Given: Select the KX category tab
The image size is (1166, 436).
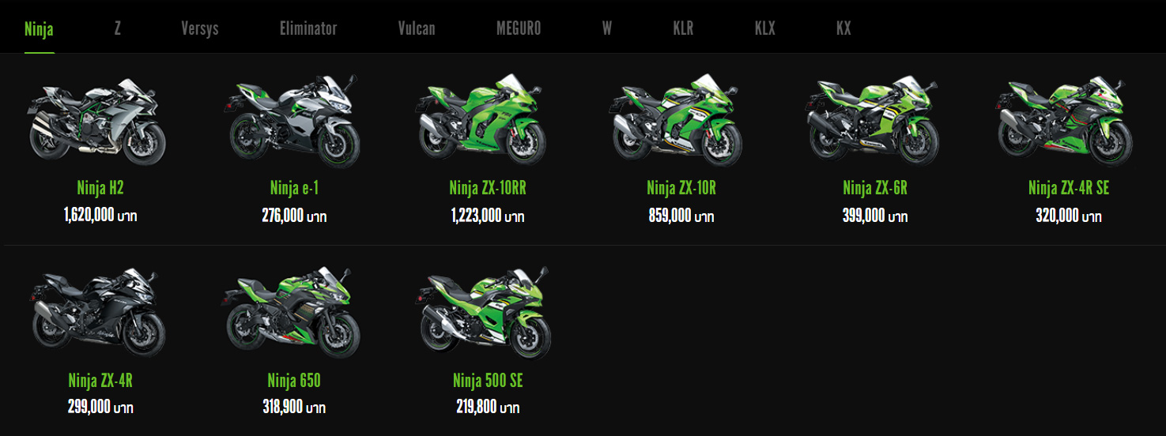Looking at the screenshot, I should (843, 29).
